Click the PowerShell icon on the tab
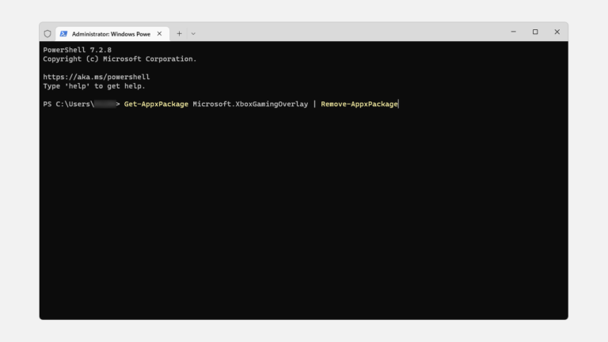 64,34
